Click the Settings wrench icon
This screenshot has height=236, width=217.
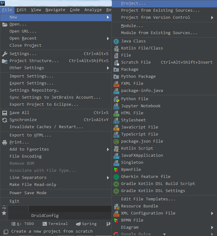[x=5, y=54]
